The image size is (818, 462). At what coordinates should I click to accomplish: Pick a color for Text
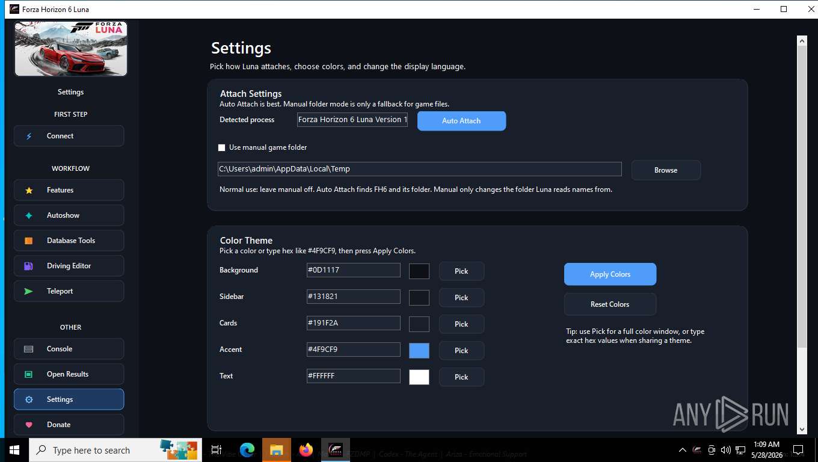pos(461,377)
